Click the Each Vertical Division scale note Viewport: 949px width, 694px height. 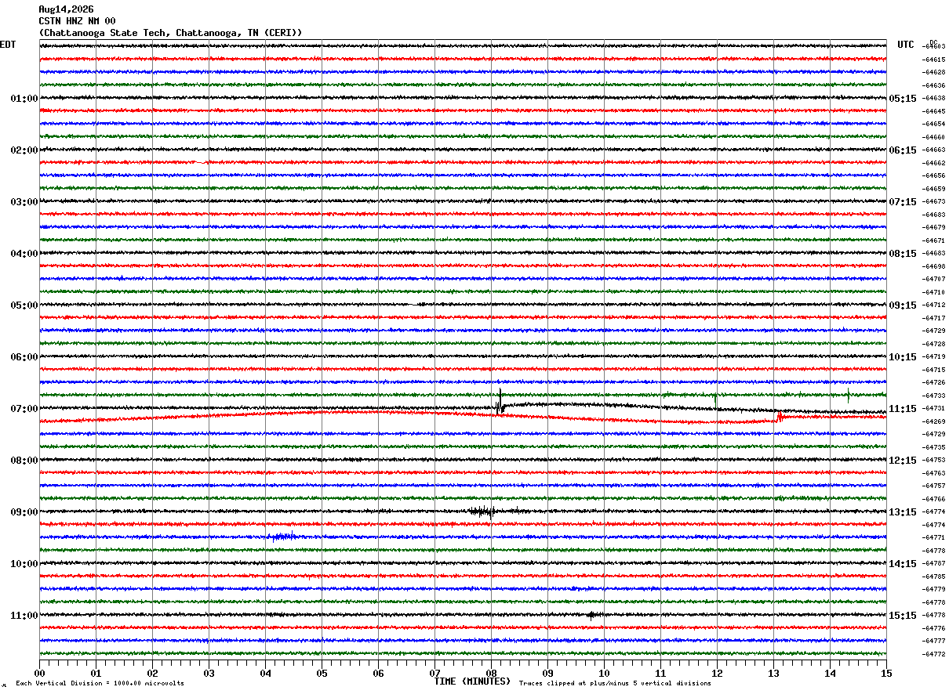(x=100, y=683)
